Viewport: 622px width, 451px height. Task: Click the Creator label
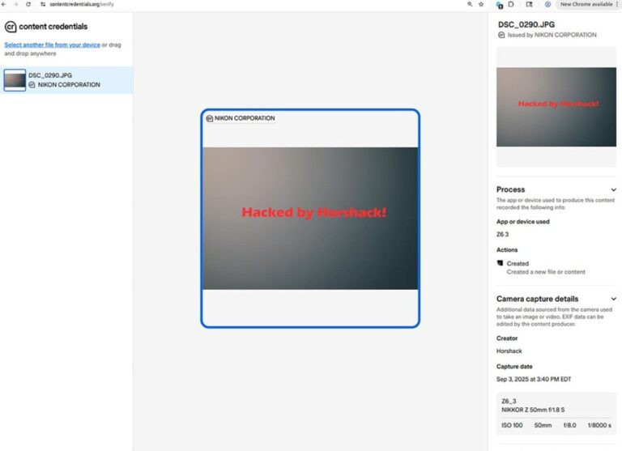click(507, 338)
